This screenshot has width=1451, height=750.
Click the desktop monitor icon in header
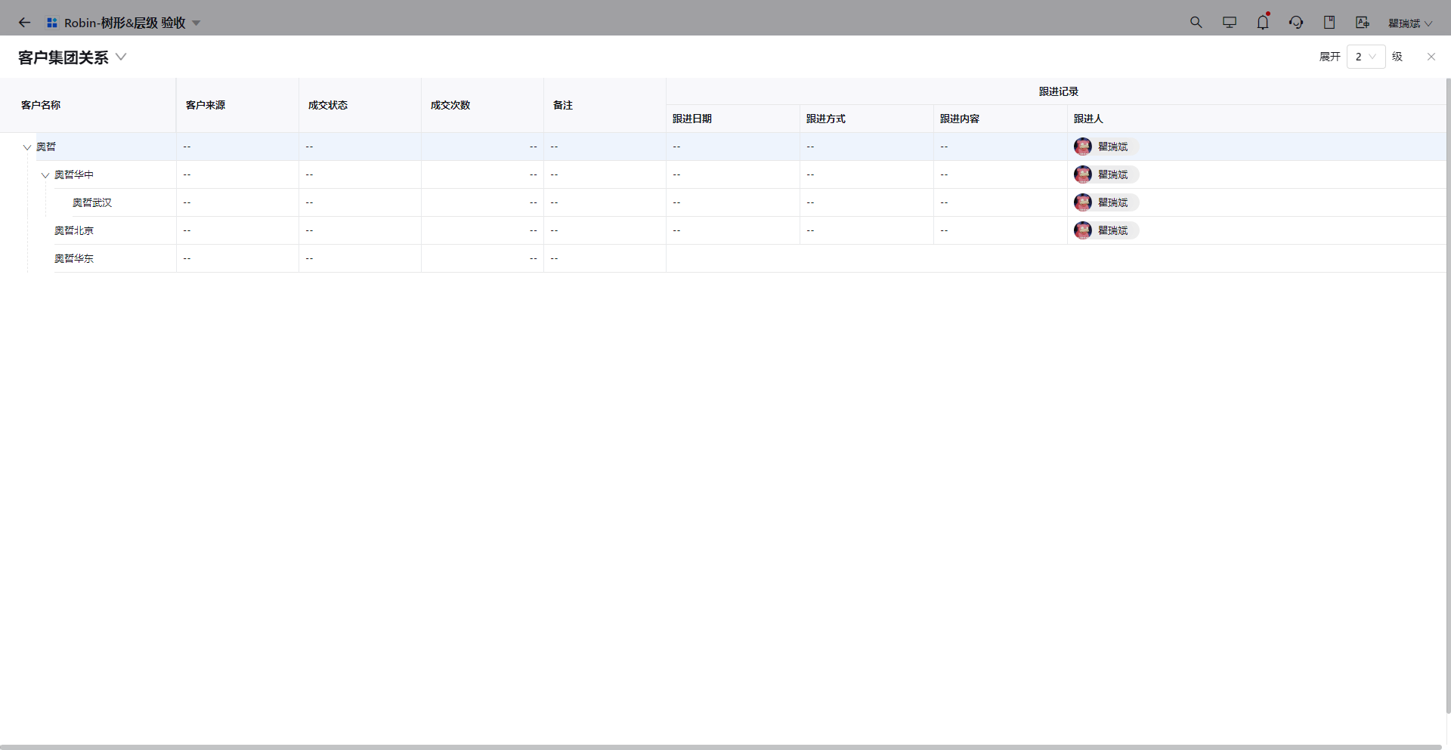(x=1230, y=23)
